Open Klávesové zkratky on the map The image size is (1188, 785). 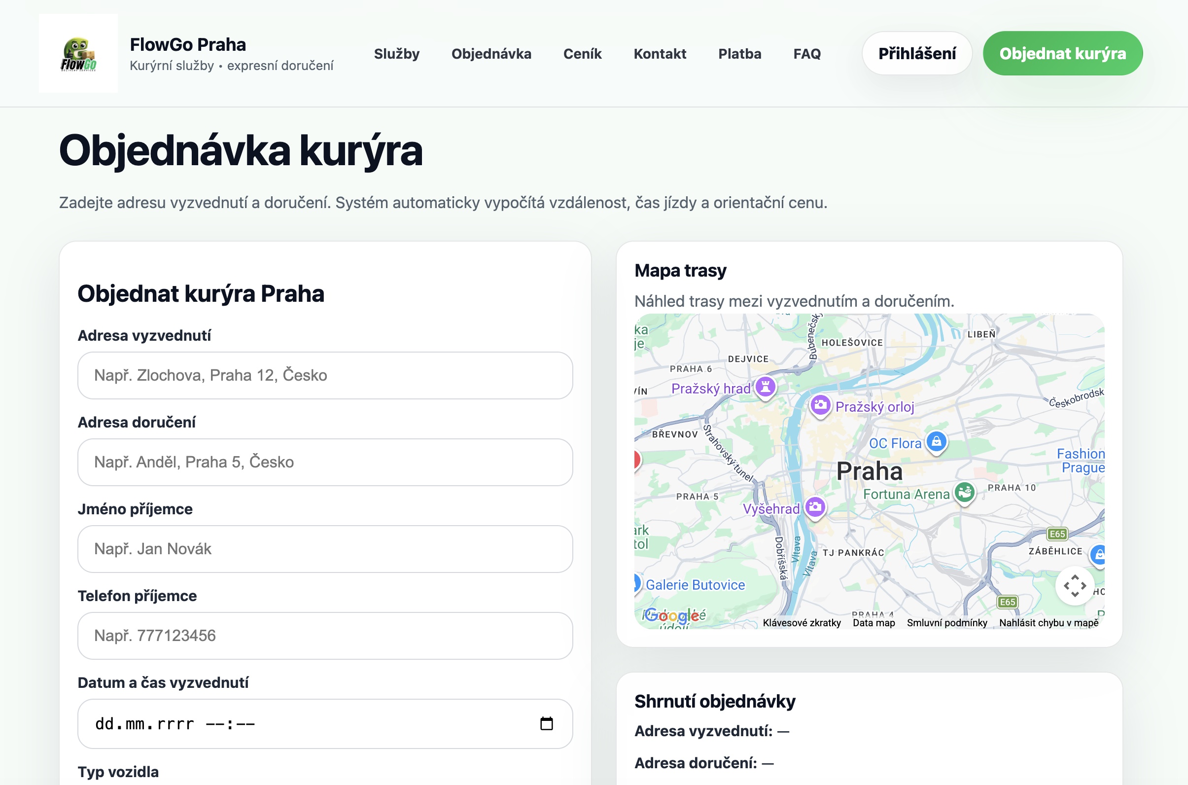(802, 623)
